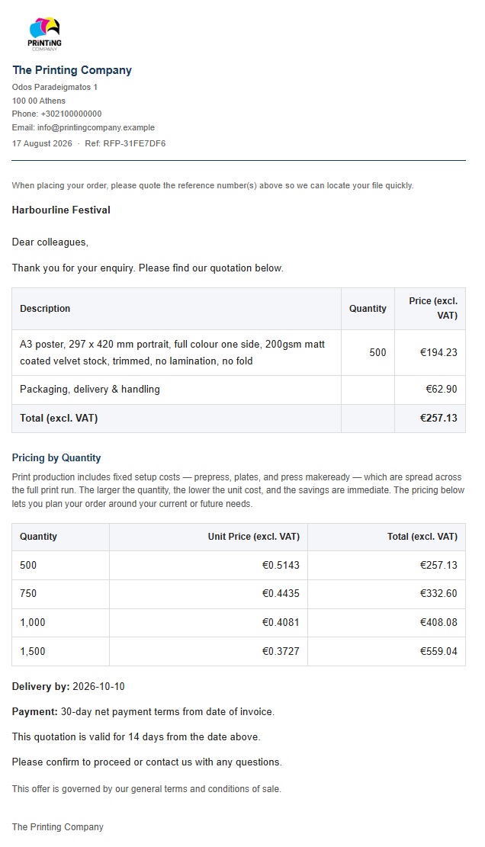Screen dimensions: 485x847
Task: Select the A3 poster description row
Action: click(238, 353)
